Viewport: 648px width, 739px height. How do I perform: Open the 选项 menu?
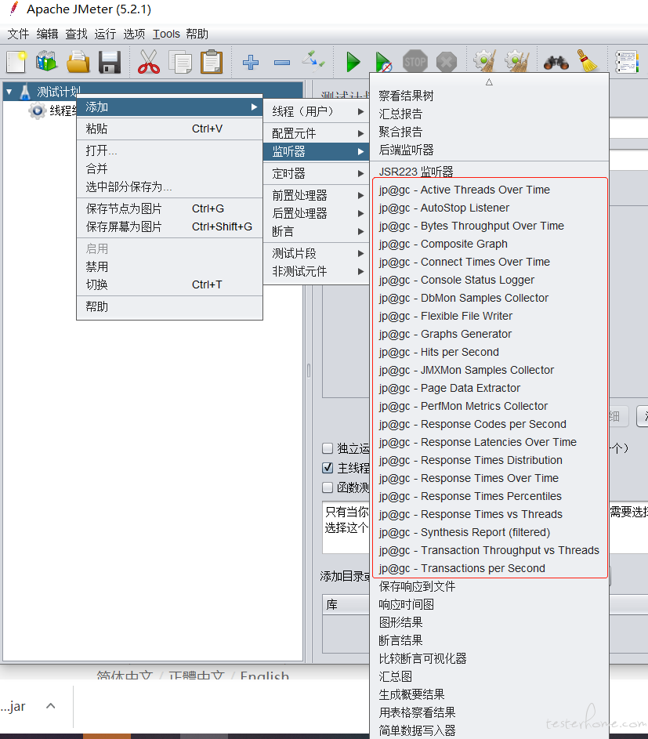pyautogui.click(x=134, y=34)
